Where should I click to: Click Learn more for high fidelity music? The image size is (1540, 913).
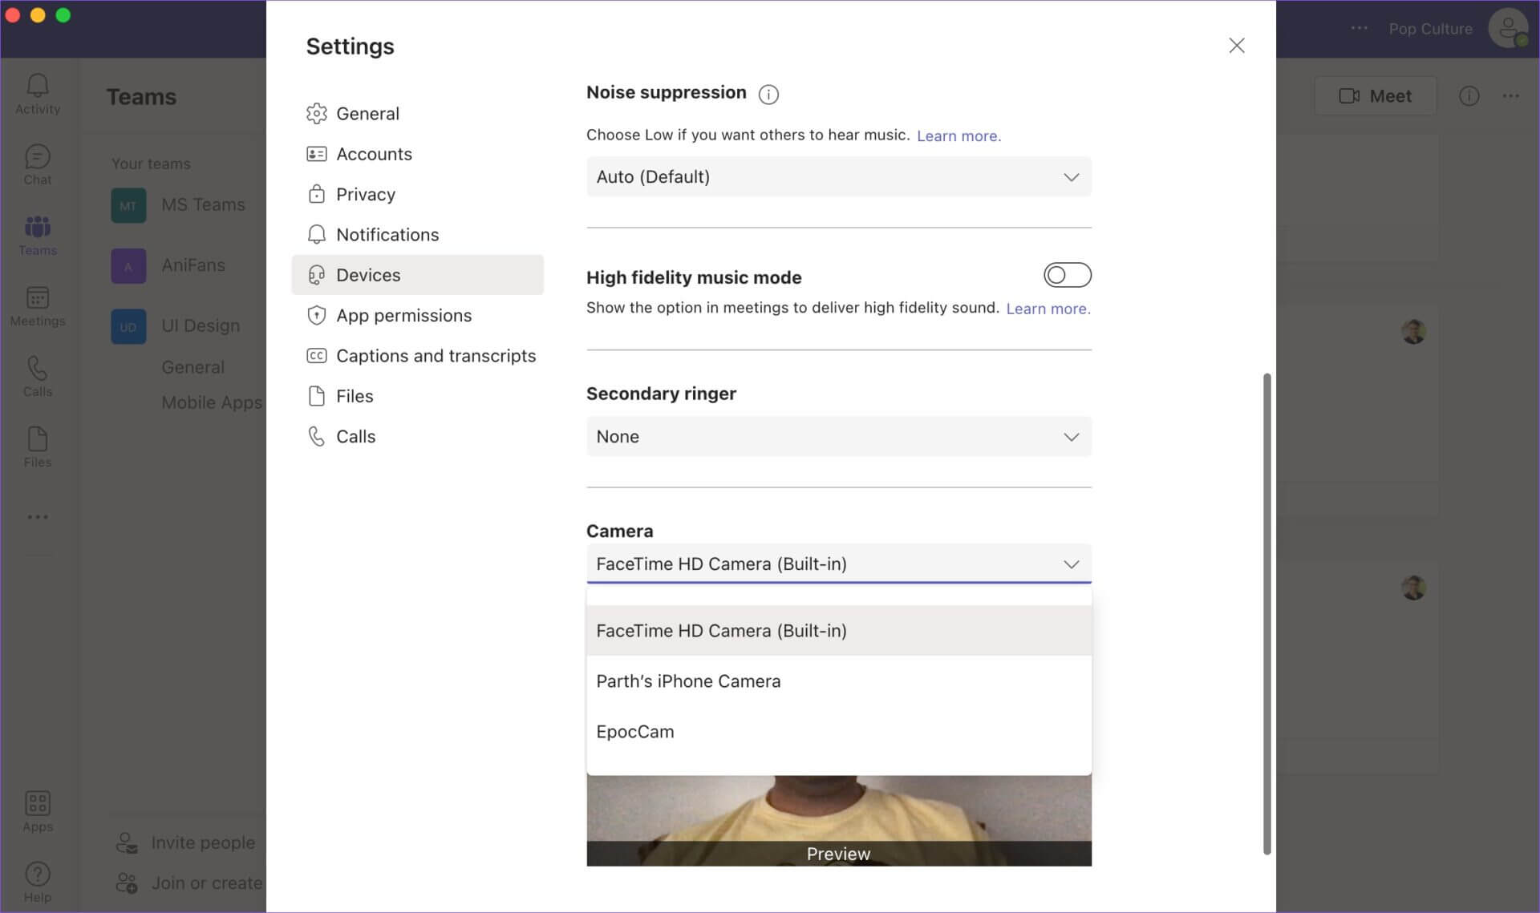1048,309
